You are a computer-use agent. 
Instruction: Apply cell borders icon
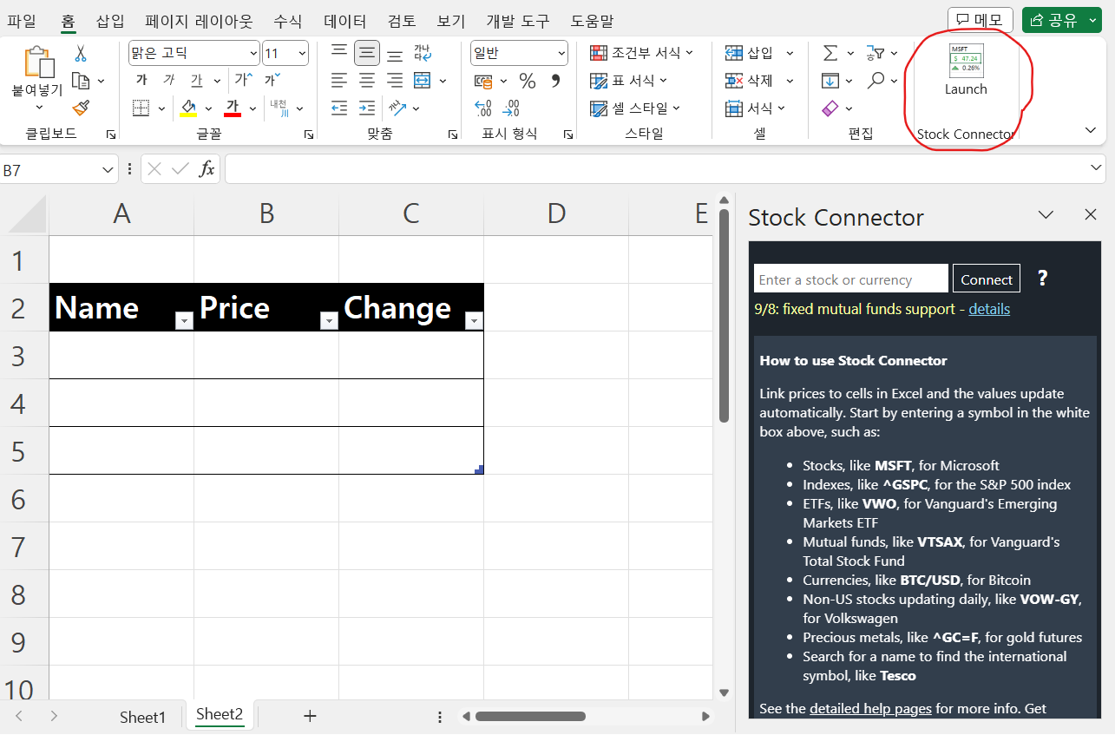pos(141,108)
